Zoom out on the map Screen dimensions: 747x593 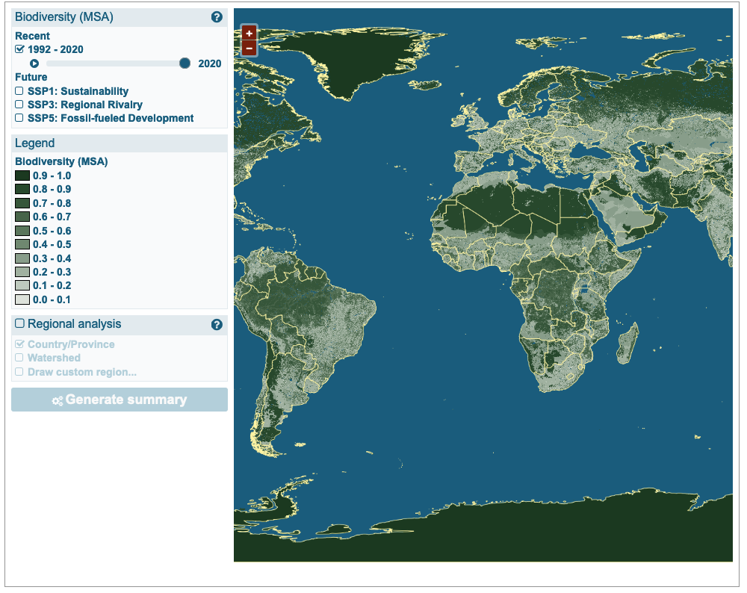click(x=249, y=49)
